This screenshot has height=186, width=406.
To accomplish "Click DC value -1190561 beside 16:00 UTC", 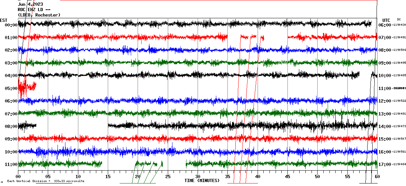I will (399, 152).
